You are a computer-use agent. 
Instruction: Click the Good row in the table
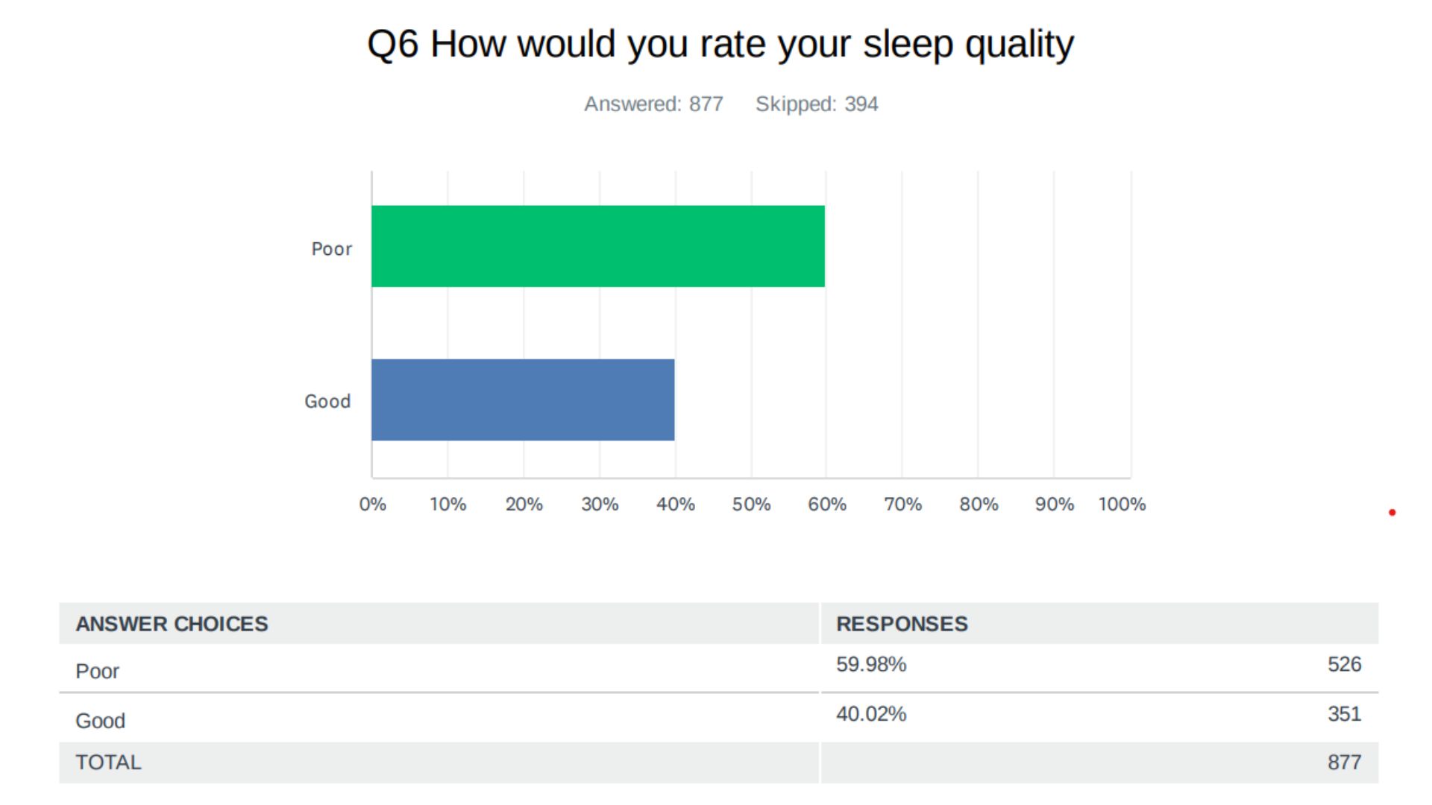click(100, 721)
